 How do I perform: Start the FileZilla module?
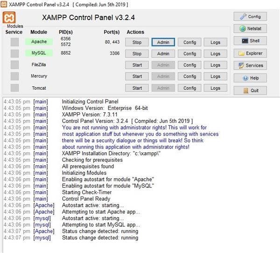coord(137,65)
